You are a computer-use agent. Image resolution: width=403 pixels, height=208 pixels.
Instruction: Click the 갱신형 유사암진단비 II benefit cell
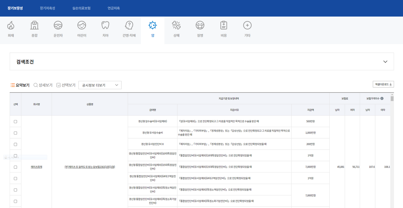(153, 144)
